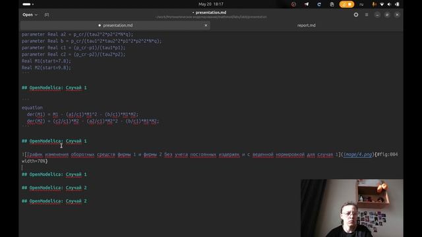This screenshot has width=422, height=237.
Task: Click the 'width=70%}' text line
Action: tap(34, 161)
